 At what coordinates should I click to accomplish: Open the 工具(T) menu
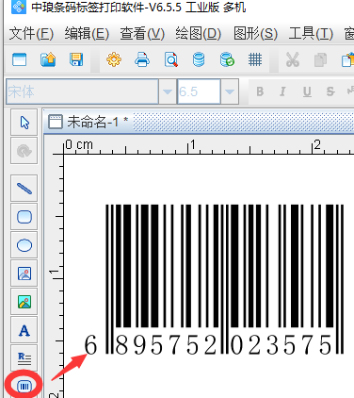click(311, 34)
